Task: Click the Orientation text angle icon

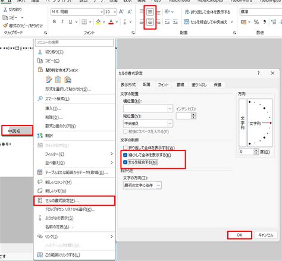Action: pyautogui.click(x=168, y=12)
